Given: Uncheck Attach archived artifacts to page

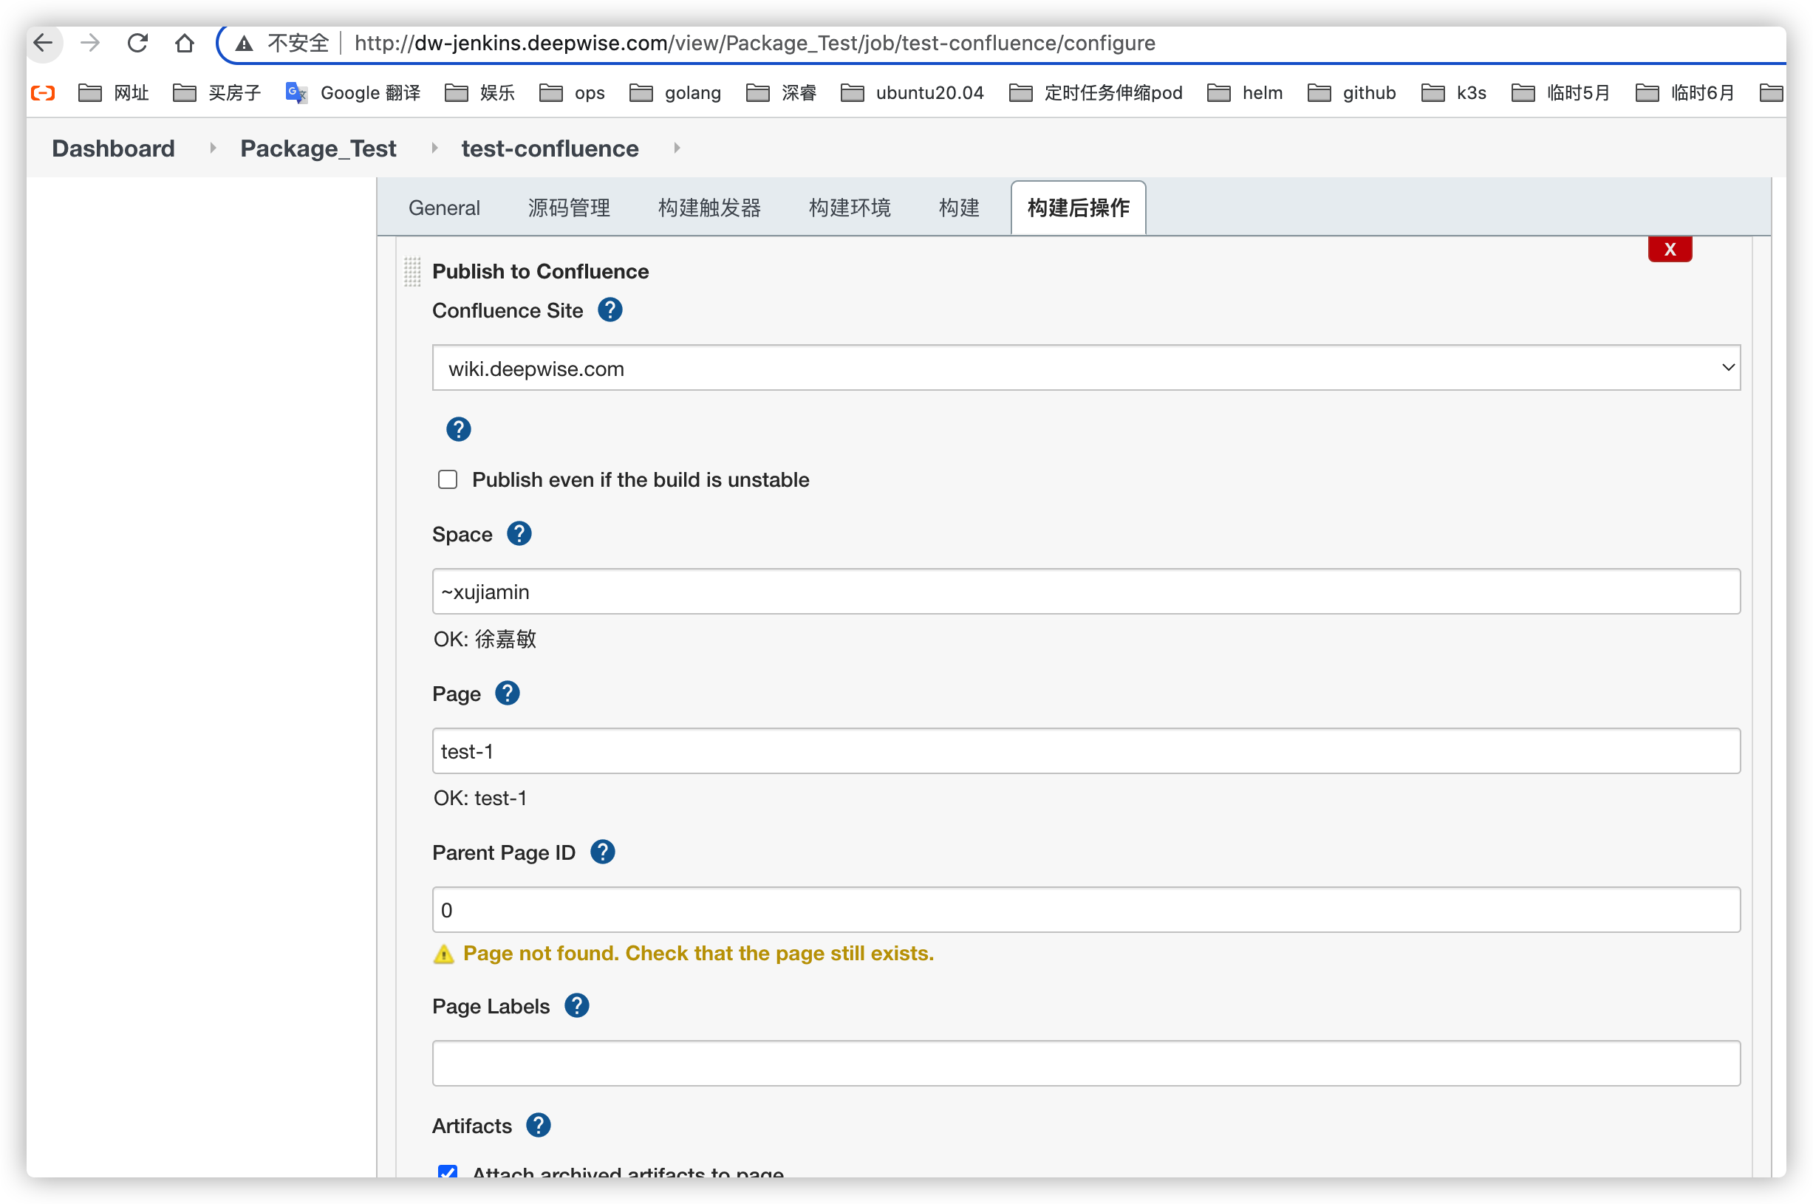Looking at the screenshot, I should point(448,1171).
